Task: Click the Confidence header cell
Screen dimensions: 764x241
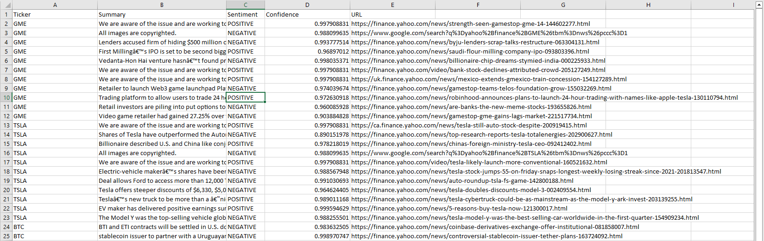Action: click(307, 14)
